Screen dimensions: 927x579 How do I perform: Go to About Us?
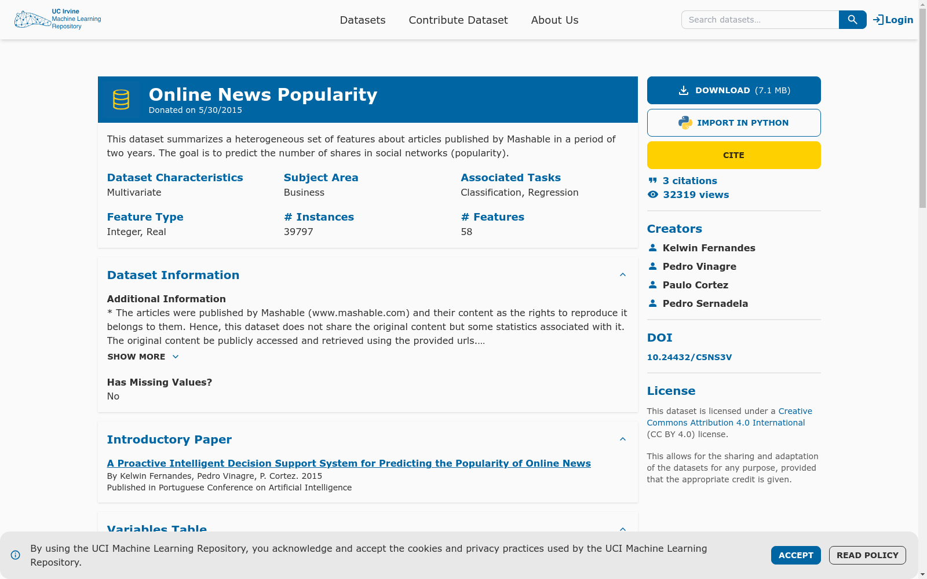click(x=555, y=20)
